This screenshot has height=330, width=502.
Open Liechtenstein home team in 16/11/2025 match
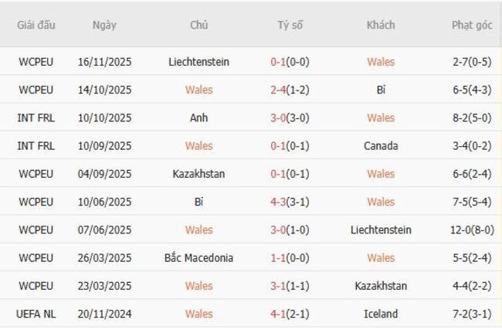[198, 62]
